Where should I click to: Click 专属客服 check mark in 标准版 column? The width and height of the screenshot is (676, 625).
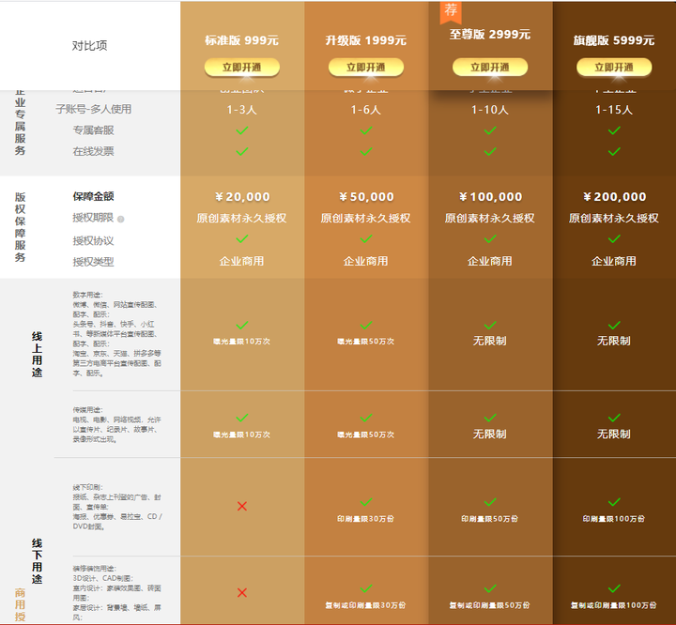pos(242,130)
